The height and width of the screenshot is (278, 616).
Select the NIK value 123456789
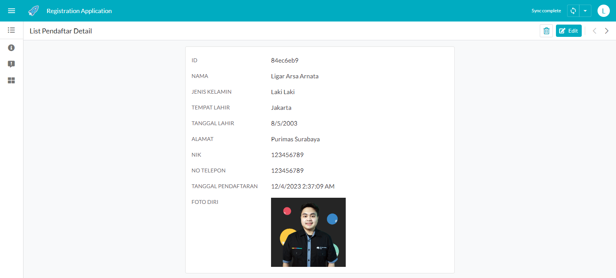[287, 155]
